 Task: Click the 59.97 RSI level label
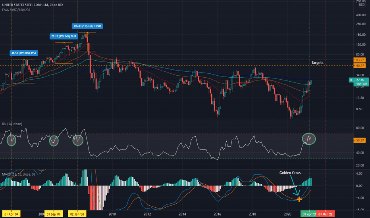[x=360, y=140]
